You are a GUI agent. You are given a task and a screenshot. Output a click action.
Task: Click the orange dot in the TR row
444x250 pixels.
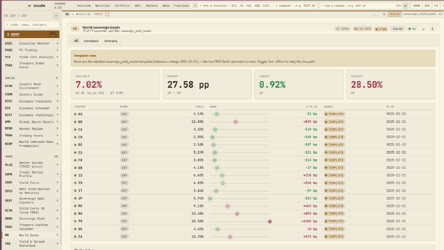[76, 221]
